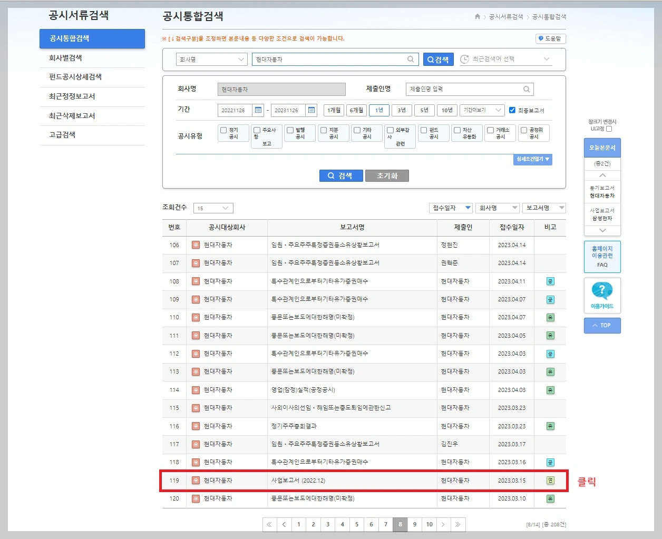Click the market badge icon in row 106
The height and width of the screenshot is (539, 662).
click(196, 245)
